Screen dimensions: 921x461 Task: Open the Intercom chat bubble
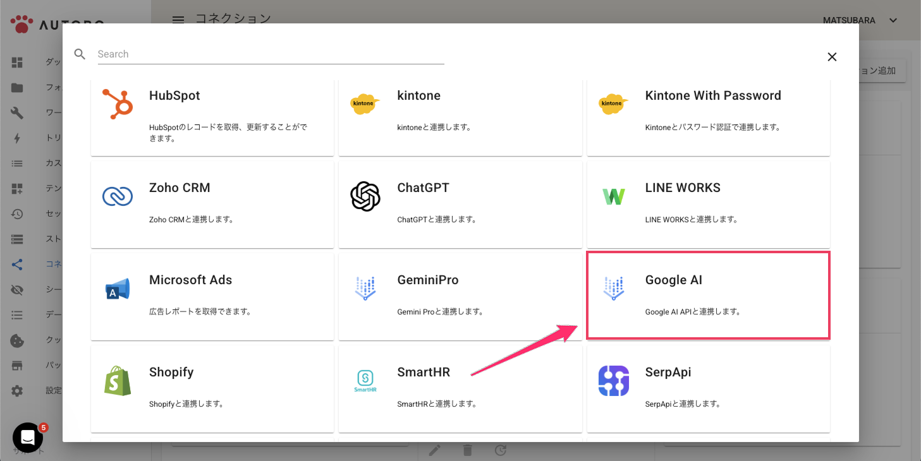(x=28, y=438)
